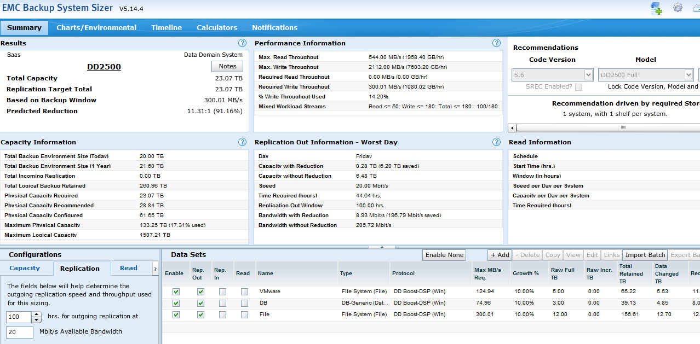Open the Timeline tab
Viewport: 700px width, 344px height.
tap(167, 27)
